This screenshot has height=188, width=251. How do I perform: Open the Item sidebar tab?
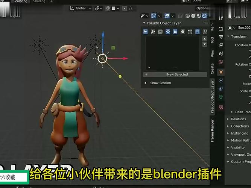tap(212, 27)
